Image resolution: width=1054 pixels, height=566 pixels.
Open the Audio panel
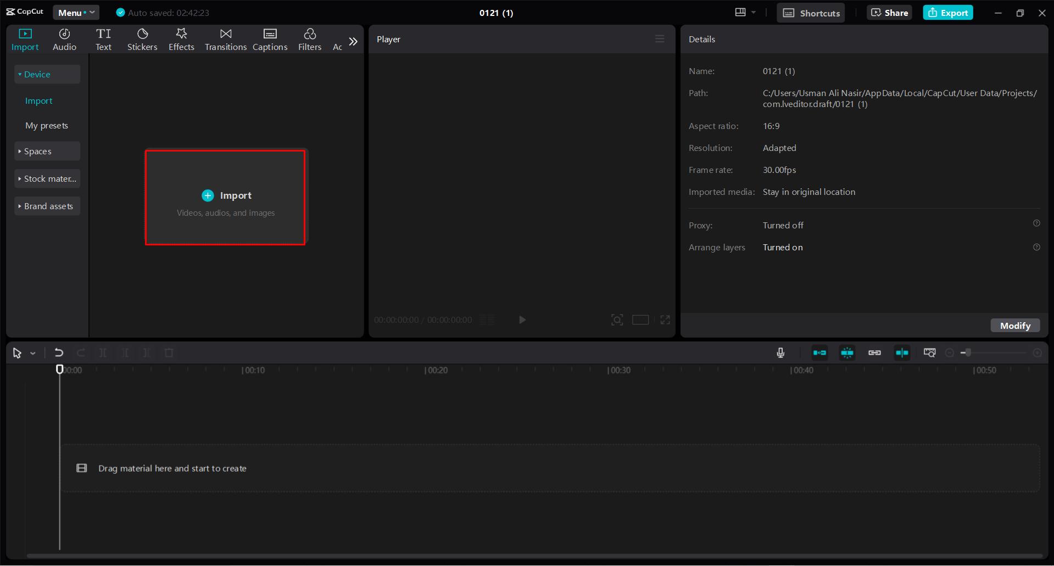[x=64, y=39]
